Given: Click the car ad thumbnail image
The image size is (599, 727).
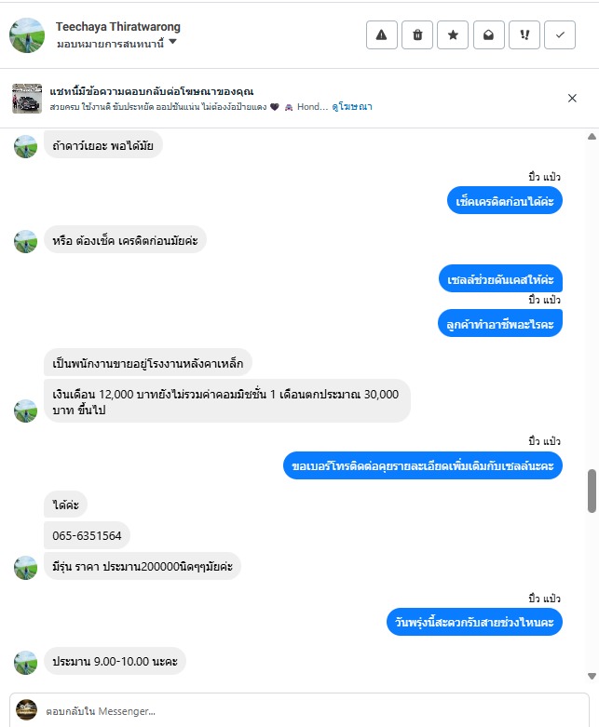Looking at the screenshot, I should pyautogui.click(x=27, y=99).
